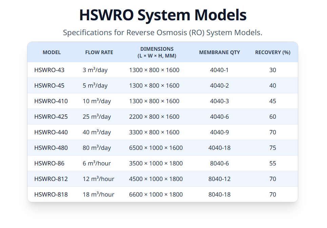327x228 pixels.
Task: Click the RECOVERY (%) column header
Action: pos(272,52)
